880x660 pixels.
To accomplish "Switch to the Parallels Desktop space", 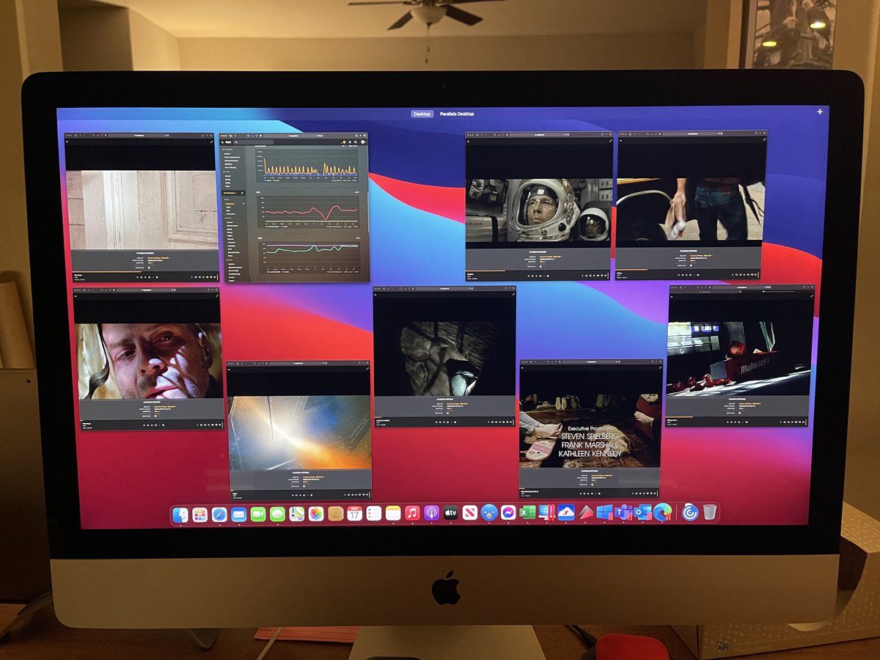I will coord(456,114).
